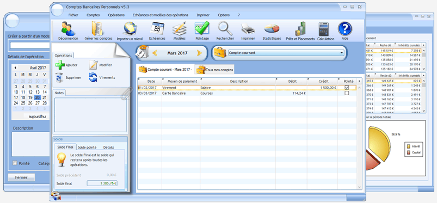Viewport: 437px width, 203px height.
Task: Click aujourd'hui in the calendar
Action: (x=38, y=116)
